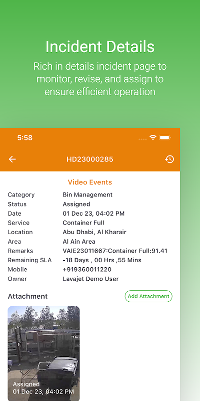Image resolution: width=200 pixels, height=401 pixels.
Task: Tap the Incident Details headline
Action: [x=100, y=47]
